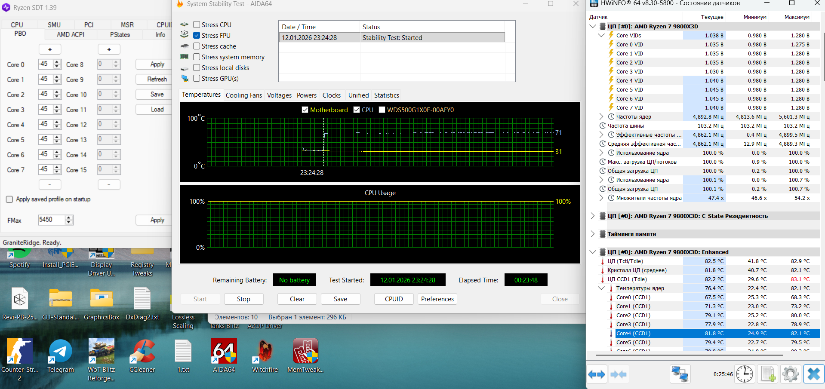The image size is (825, 389).
Task: Click the Core 0 offset input field
Action: (46, 64)
